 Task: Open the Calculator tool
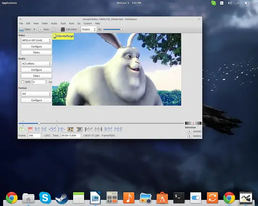point(69,29)
